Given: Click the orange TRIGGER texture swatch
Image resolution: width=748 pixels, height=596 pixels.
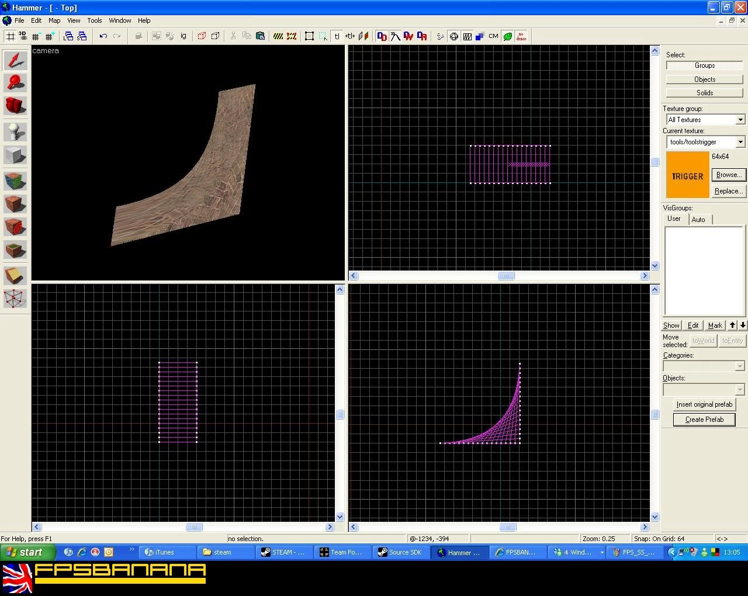Looking at the screenshot, I should (x=687, y=175).
